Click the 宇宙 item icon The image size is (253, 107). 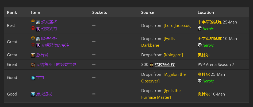tap(33, 78)
